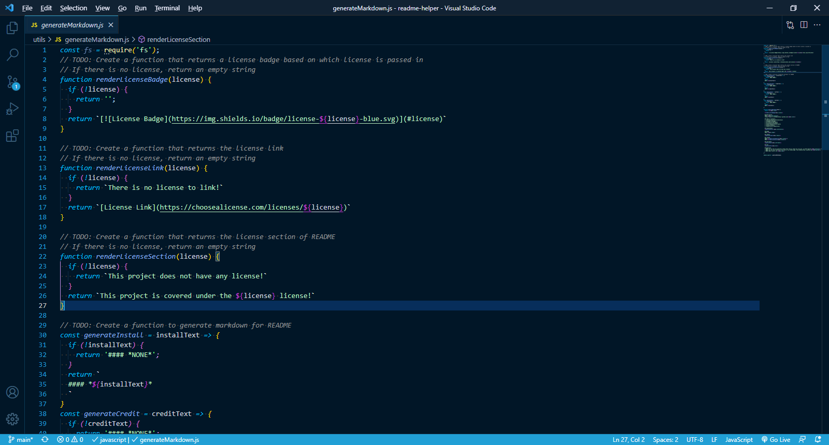Open the Selection menu

point(74,8)
